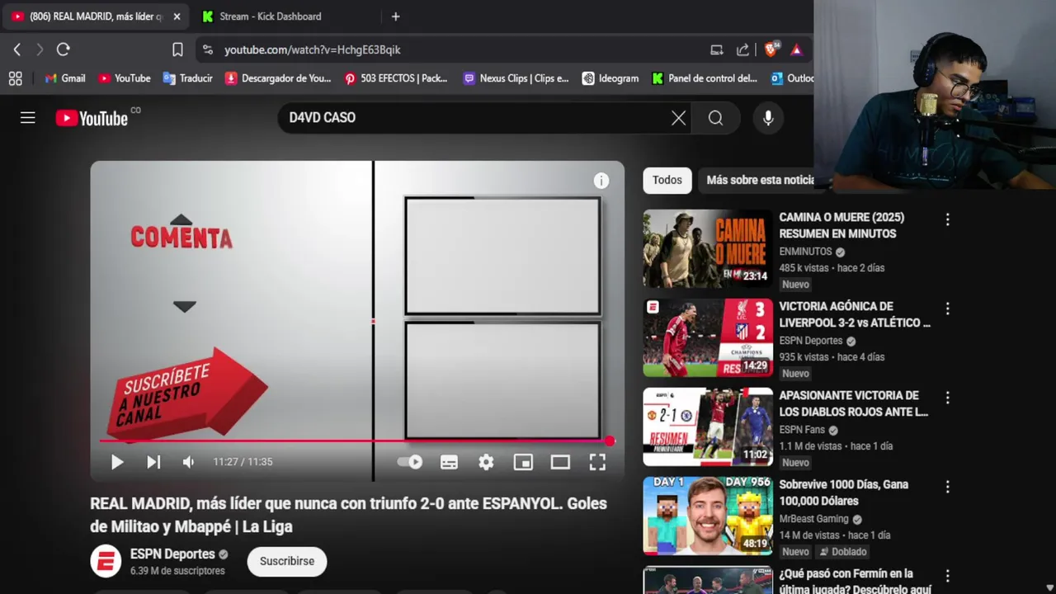Subscribe to ESPN Deportes channel
Viewport: 1056px width, 594px height.
point(287,561)
